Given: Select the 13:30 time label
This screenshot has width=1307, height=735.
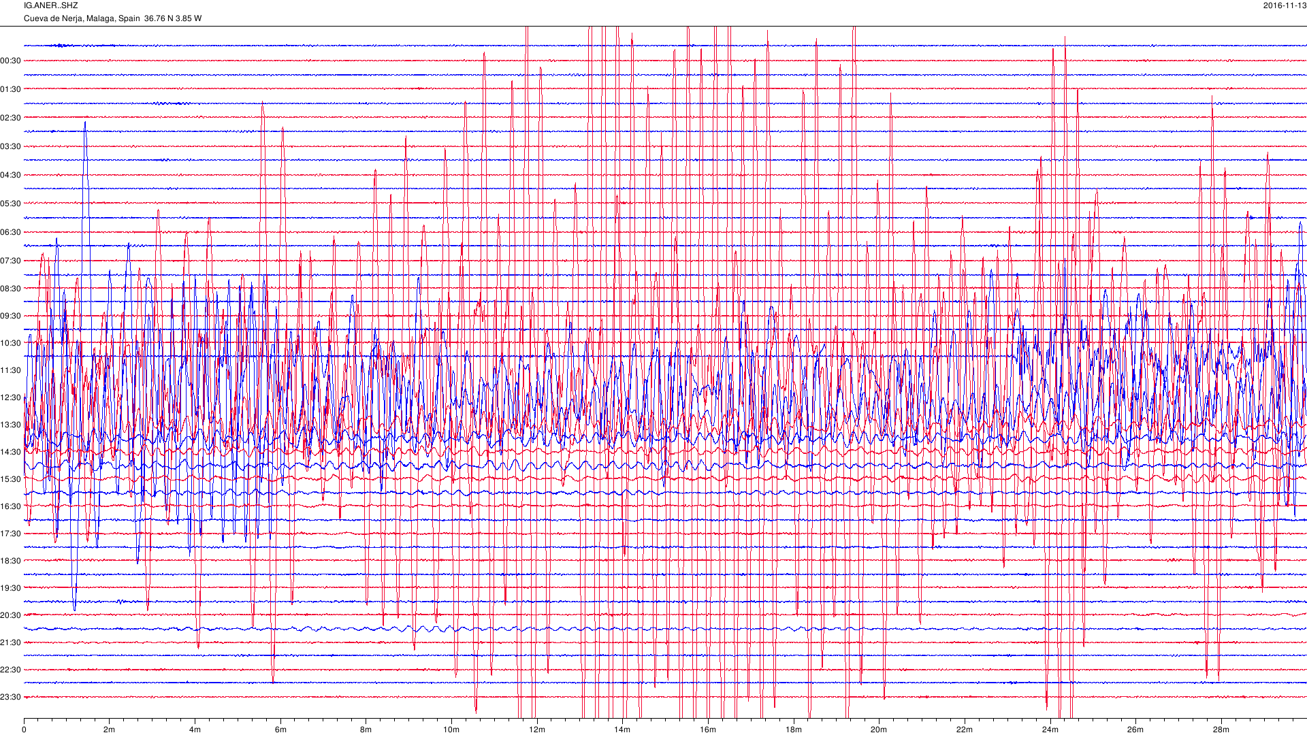Looking at the screenshot, I should coord(11,425).
